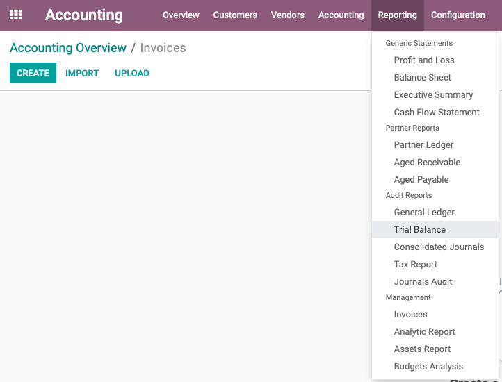Collapse the Reporting menu
Screen dimensions: 502x382
click(x=397, y=15)
